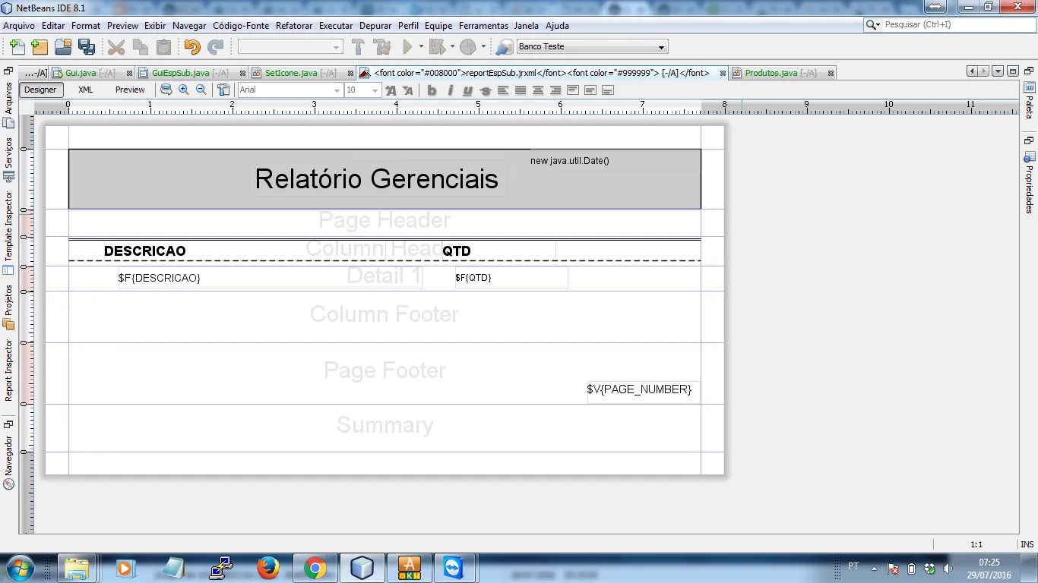Toggle bold text formatting
The width and height of the screenshot is (1038, 583).
[x=432, y=90]
